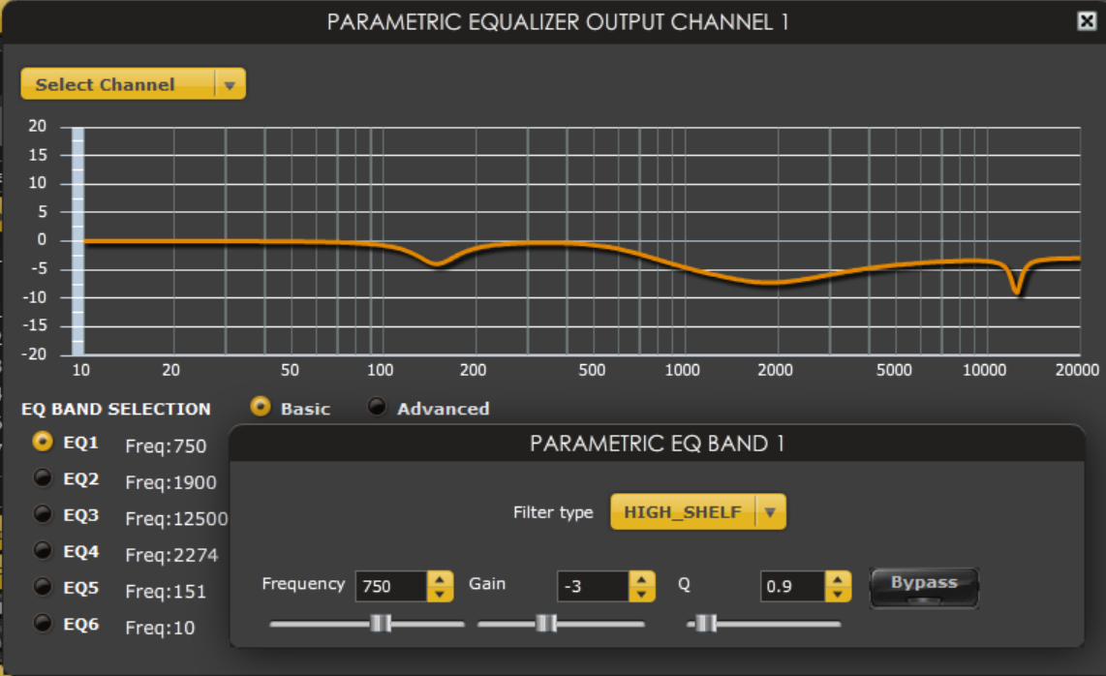1106x676 pixels.
Task: Select the EQ6 band radio button
Action: pos(43,623)
